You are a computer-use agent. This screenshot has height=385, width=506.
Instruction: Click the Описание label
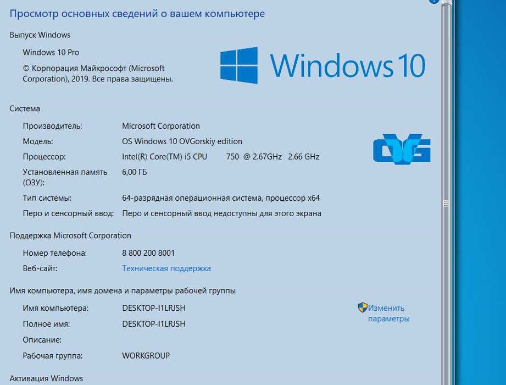42,340
